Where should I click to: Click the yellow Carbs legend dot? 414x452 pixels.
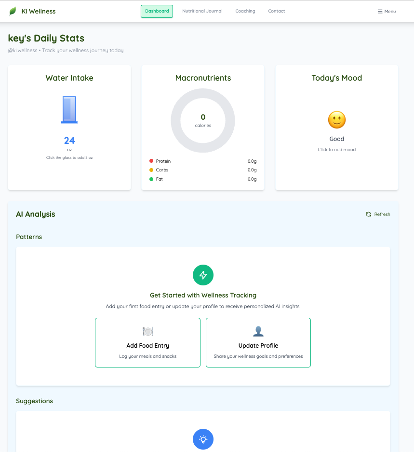click(x=151, y=170)
